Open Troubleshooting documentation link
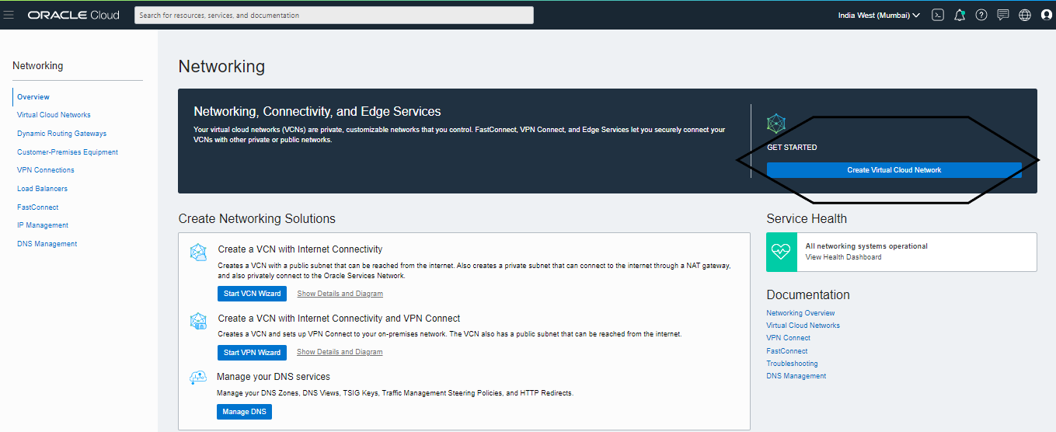The width and height of the screenshot is (1056, 432). 792,364
